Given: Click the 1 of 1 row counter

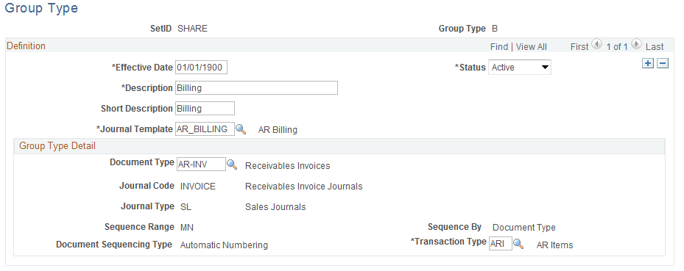Looking at the screenshot, I should [617, 46].
